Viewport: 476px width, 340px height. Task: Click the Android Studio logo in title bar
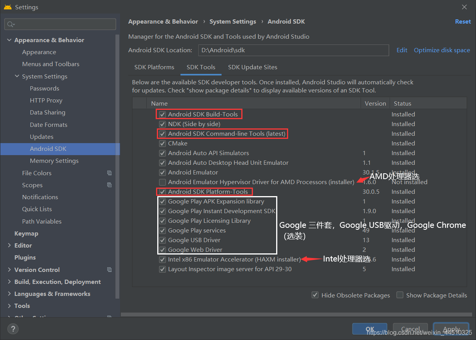coord(7,7)
